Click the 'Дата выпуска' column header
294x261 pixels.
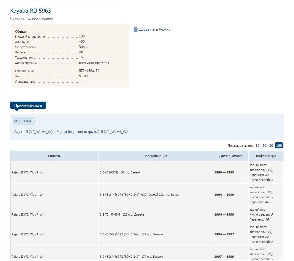click(x=231, y=156)
